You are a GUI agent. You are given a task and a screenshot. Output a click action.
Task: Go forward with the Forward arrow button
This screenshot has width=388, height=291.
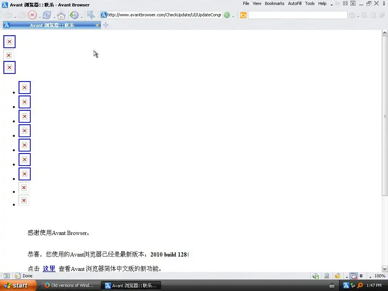click(21, 15)
